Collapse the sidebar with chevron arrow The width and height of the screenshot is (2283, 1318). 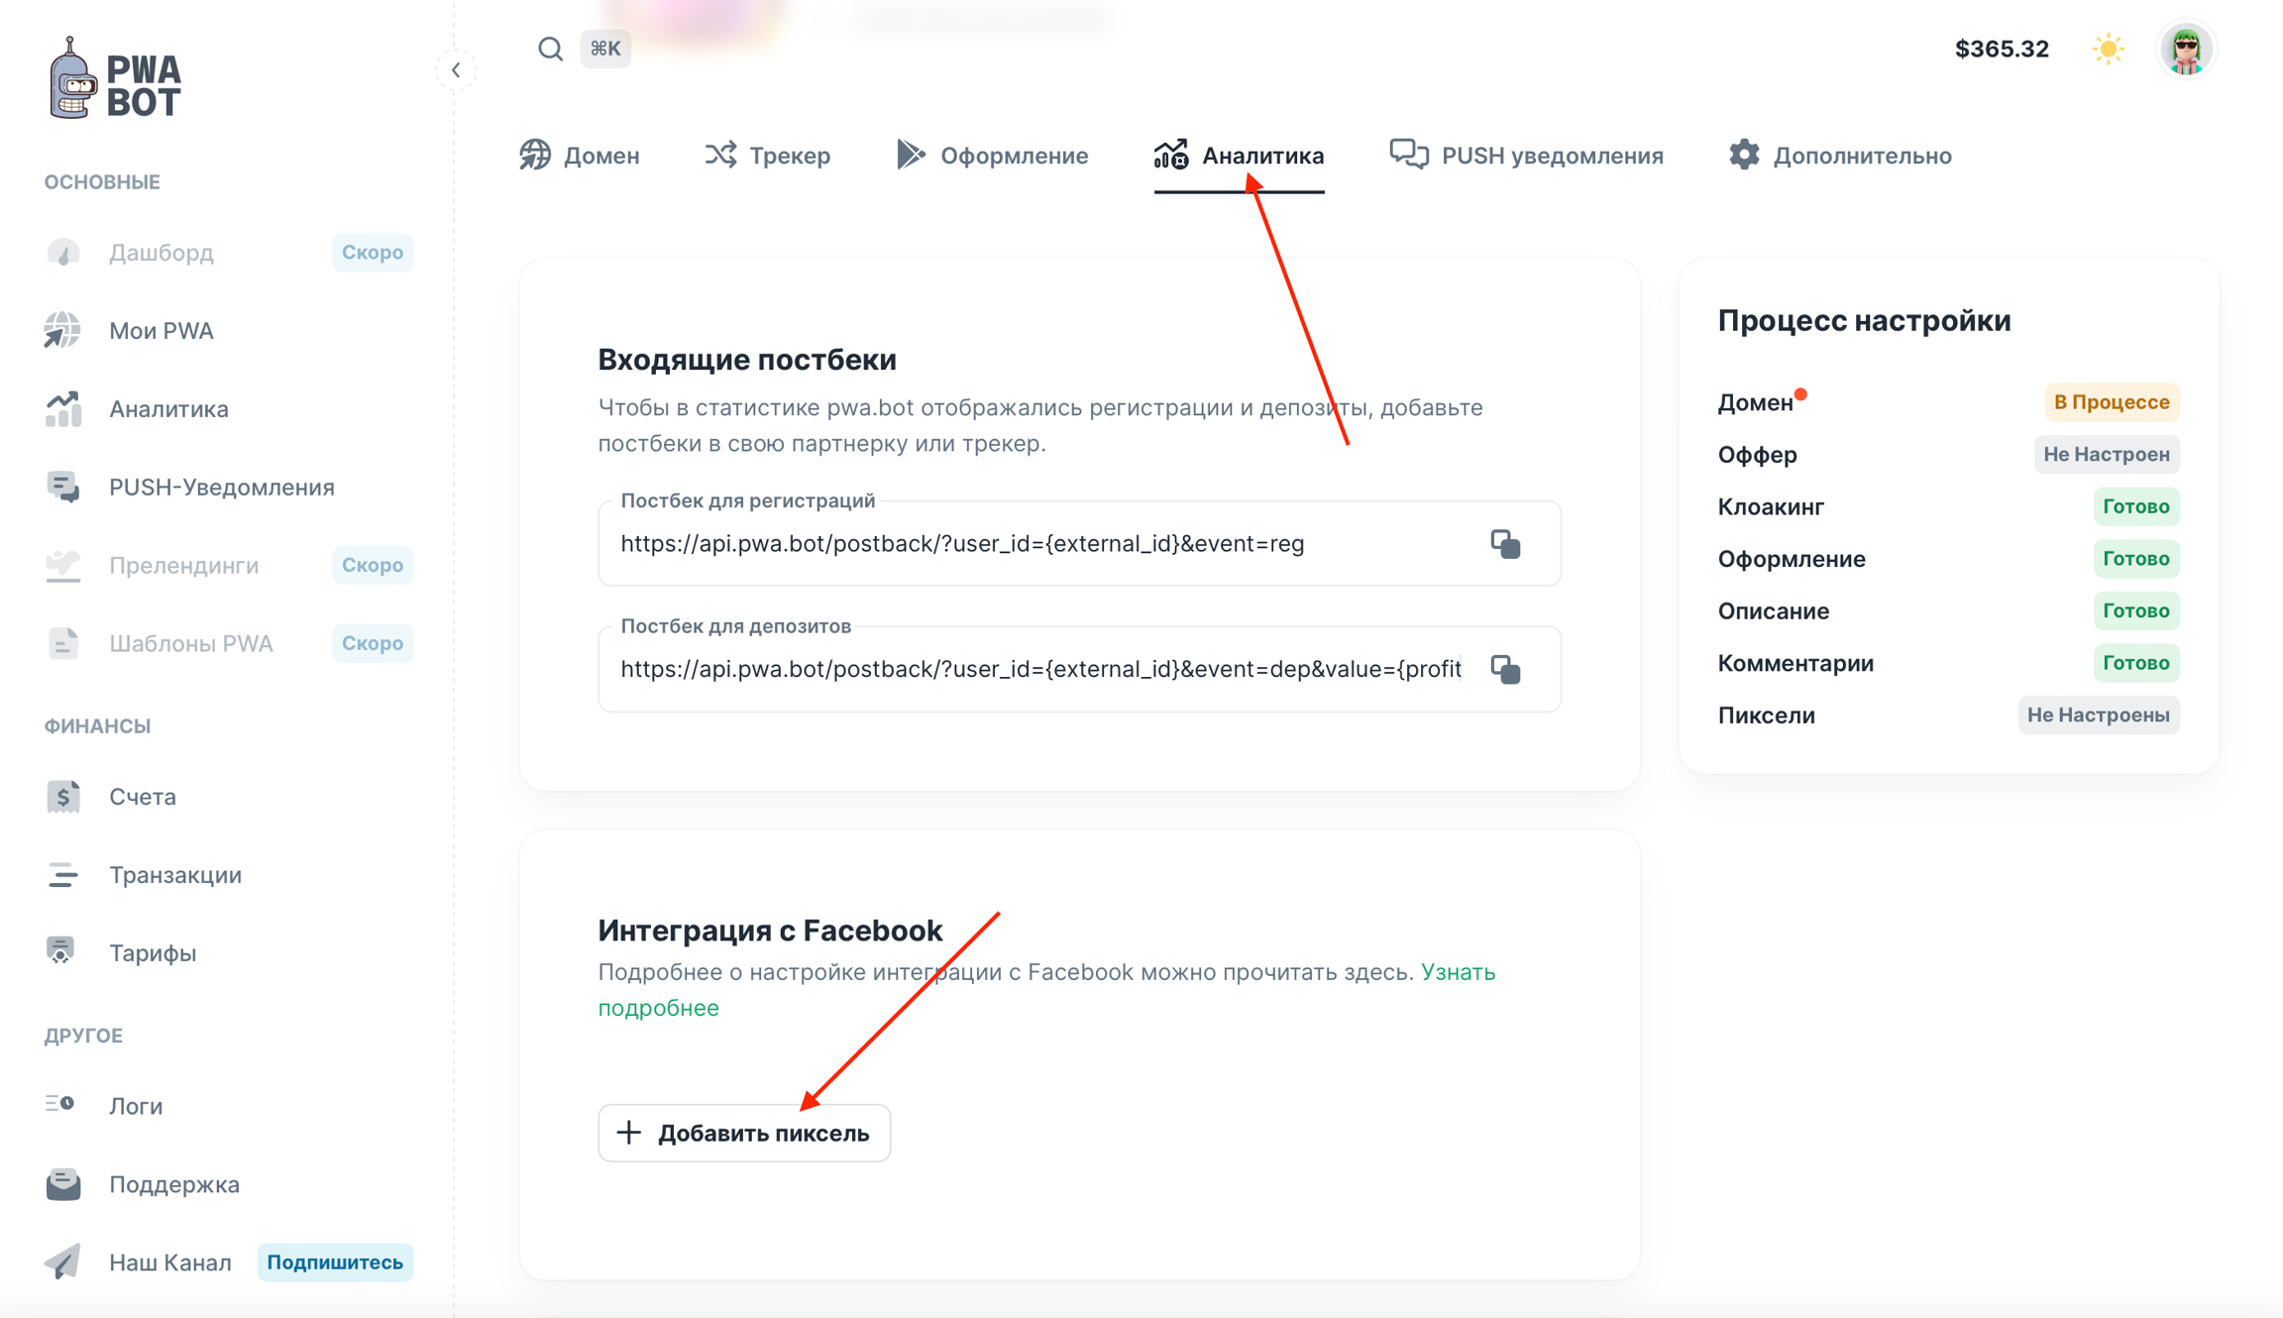tap(456, 70)
